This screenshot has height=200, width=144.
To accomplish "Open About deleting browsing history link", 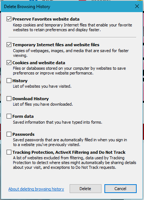I will click(x=36, y=189).
